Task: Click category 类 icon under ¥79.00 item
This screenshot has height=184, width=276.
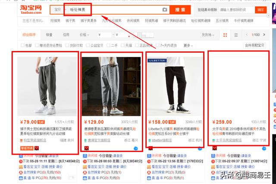Action: point(21,156)
